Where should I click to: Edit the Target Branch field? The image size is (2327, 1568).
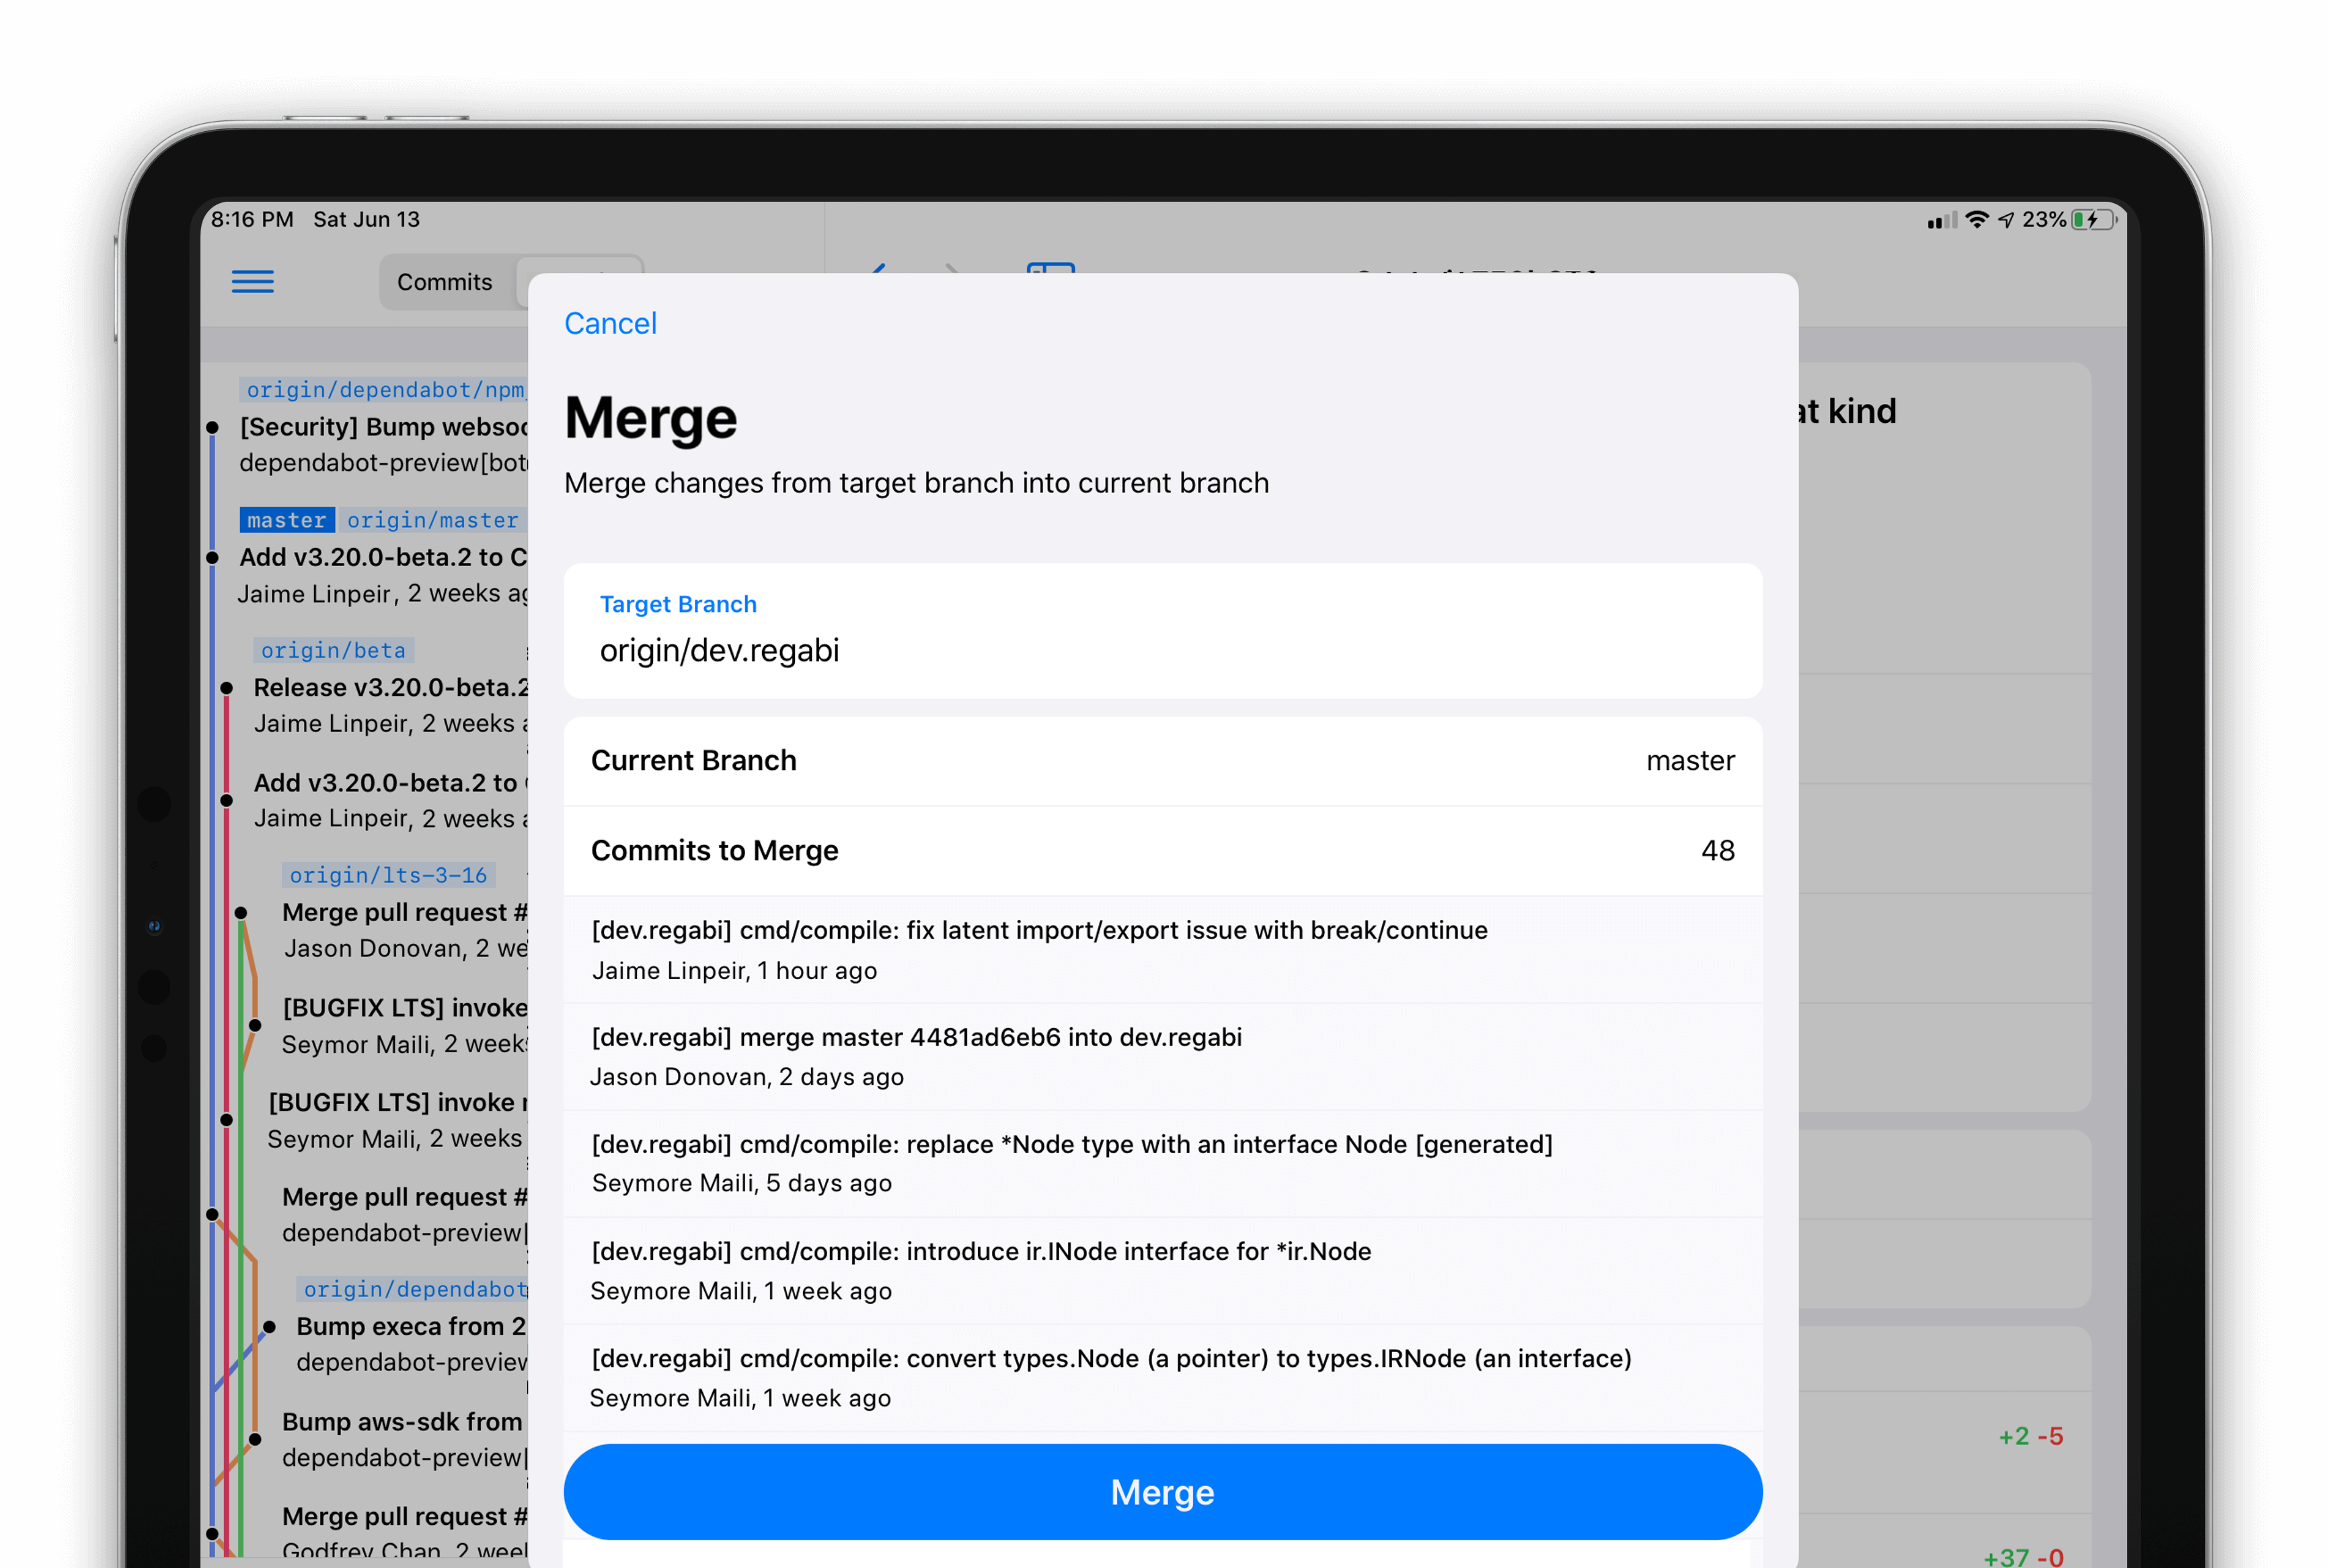tap(1162, 630)
